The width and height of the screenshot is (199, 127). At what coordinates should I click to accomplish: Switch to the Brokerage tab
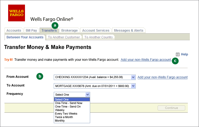[x=70, y=31]
